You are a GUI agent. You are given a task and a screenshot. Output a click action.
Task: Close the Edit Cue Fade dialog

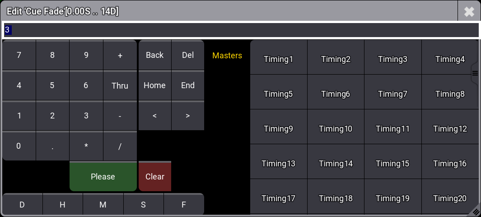[469, 11]
